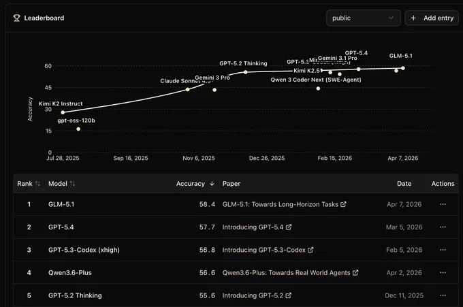Select the GLM-5.1 model name cell
The height and width of the screenshot is (307, 463).
point(61,204)
